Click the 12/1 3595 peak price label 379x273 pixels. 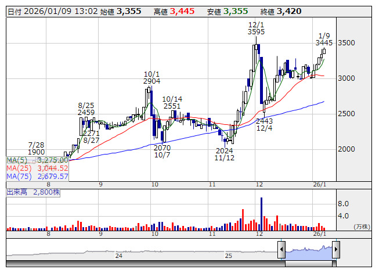click(255, 28)
